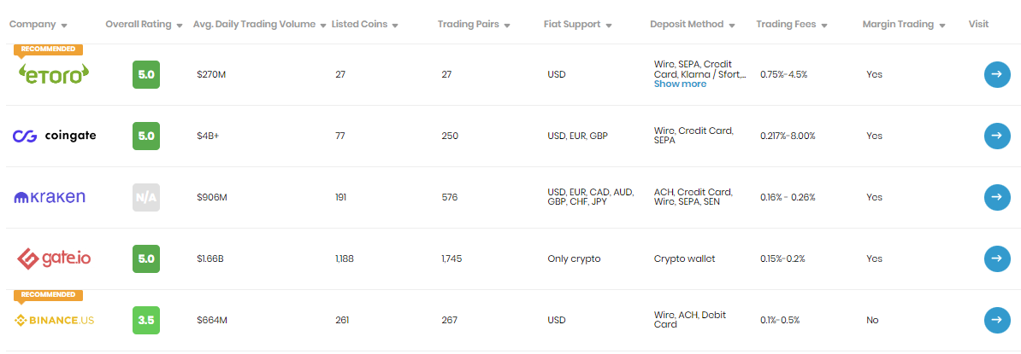Click the eToro logo
The width and height of the screenshot is (1021, 354).
click(54, 74)
